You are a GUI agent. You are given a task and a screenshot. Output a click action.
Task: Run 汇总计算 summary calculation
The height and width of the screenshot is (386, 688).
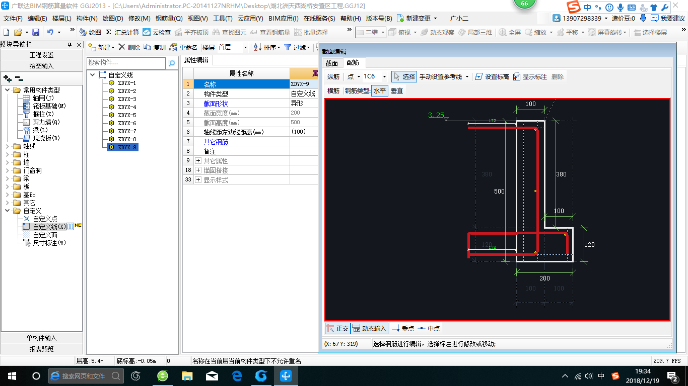[122, 32]
